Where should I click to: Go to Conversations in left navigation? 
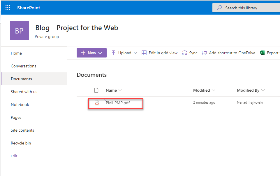point(23,66)
